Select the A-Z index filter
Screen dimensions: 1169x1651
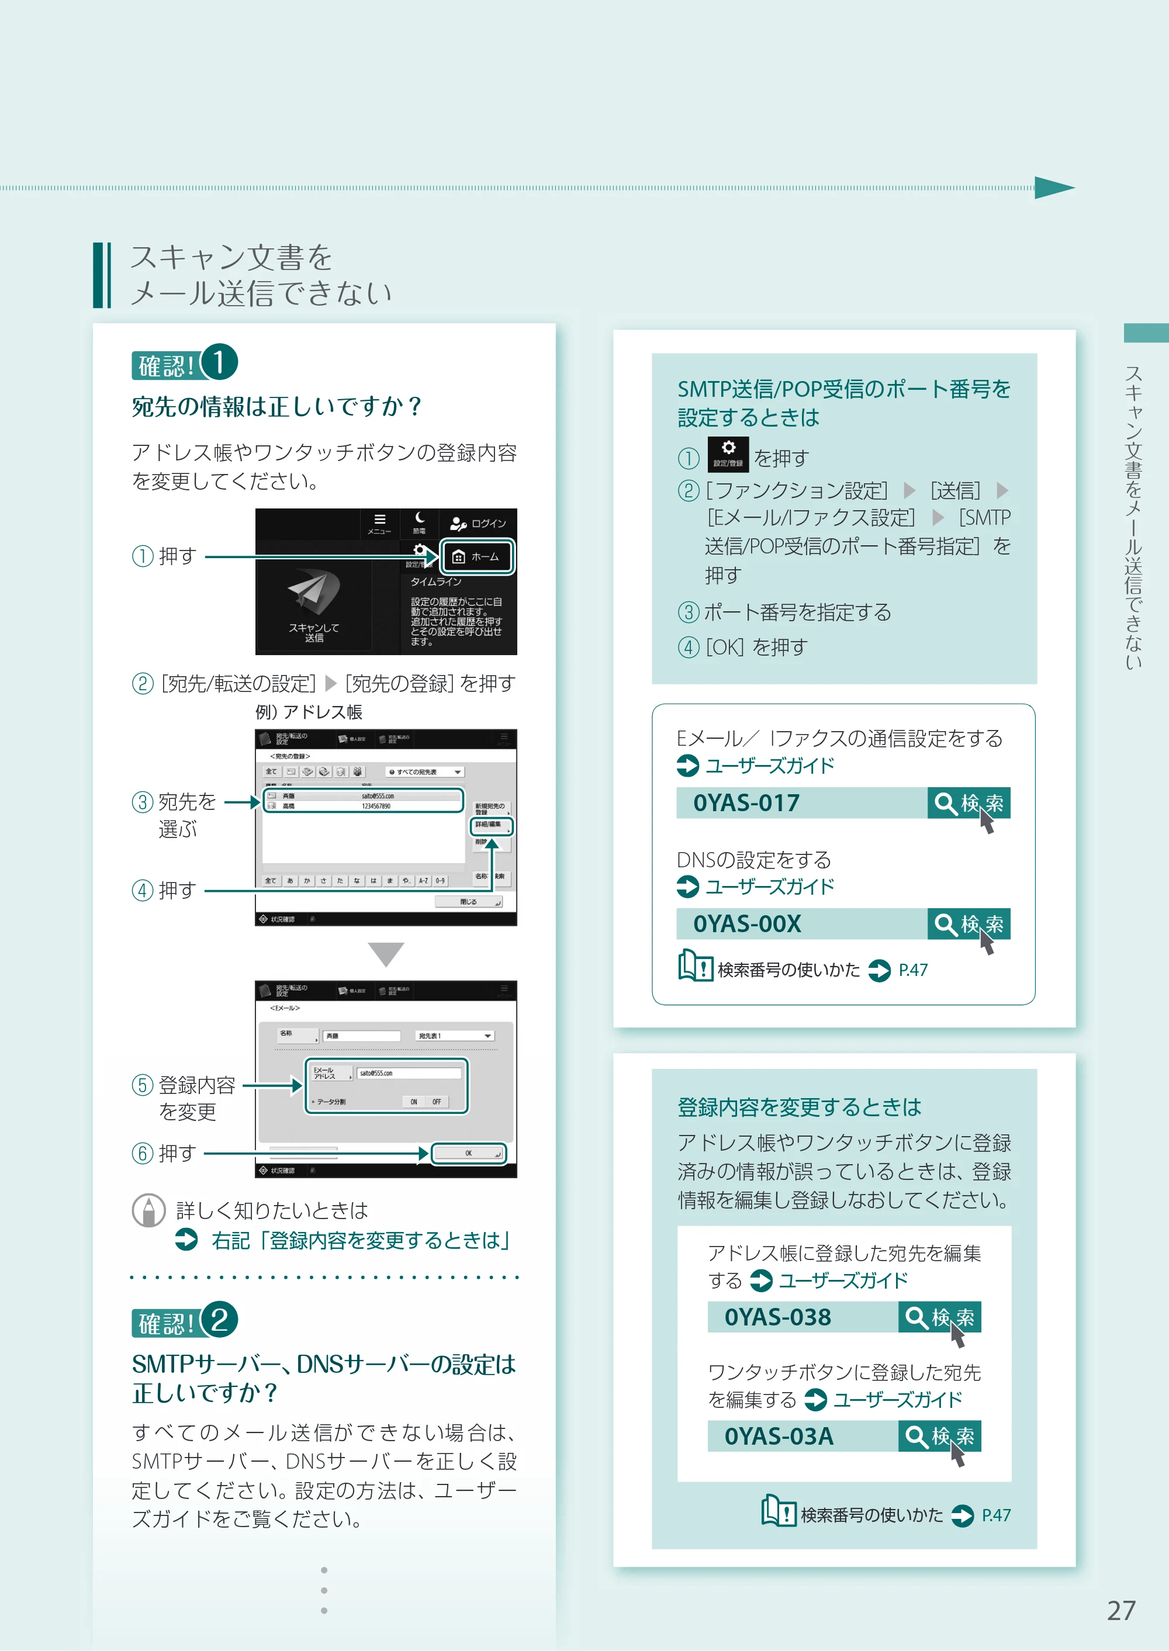pos(423,881)
